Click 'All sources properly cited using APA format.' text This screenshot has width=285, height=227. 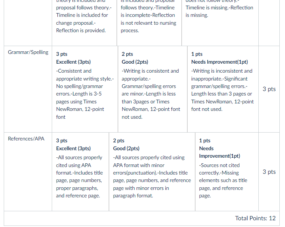[x=79, y=165]
